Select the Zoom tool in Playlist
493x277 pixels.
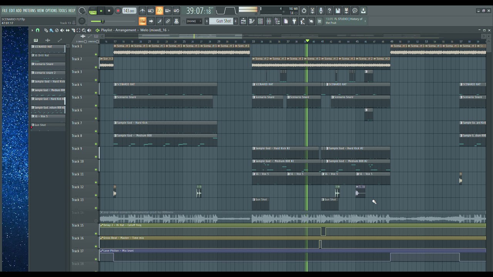coord(84,30)
